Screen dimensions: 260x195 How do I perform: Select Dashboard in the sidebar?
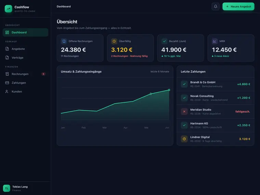coord(25,32)
